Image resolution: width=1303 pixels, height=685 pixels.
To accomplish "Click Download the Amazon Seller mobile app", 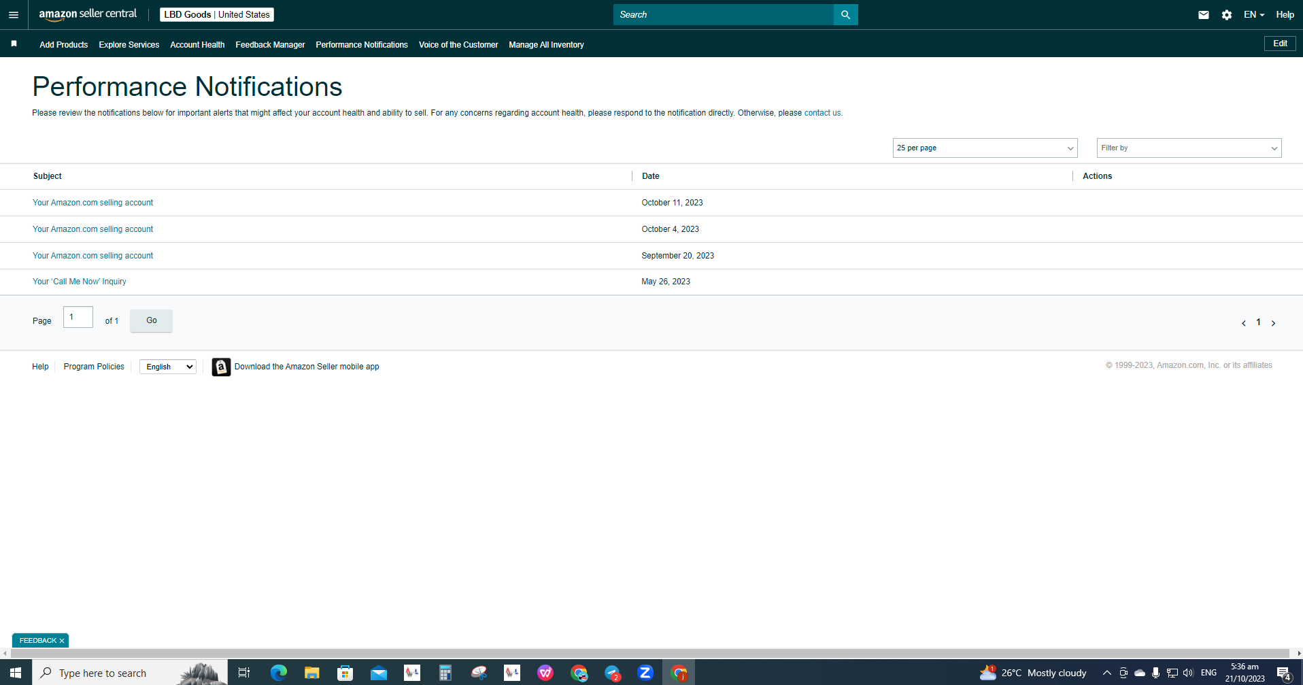I will 307,367.
